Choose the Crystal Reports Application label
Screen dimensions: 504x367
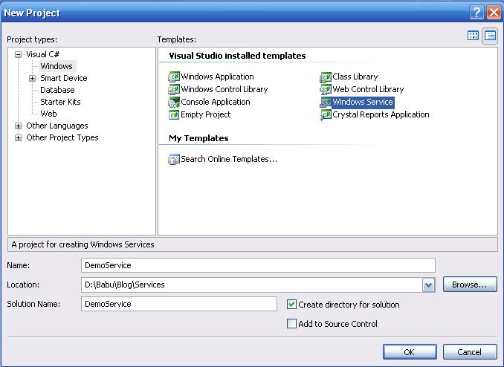coord(381,114)
